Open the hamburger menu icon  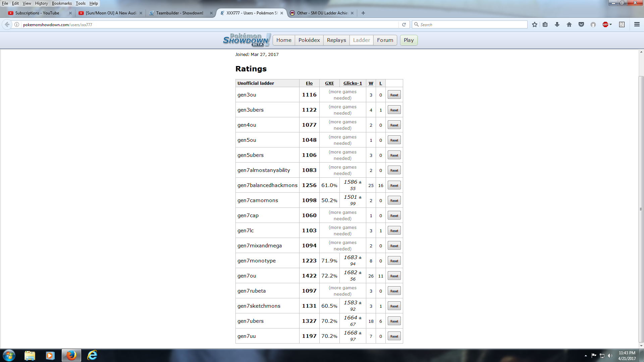[637, 24]
